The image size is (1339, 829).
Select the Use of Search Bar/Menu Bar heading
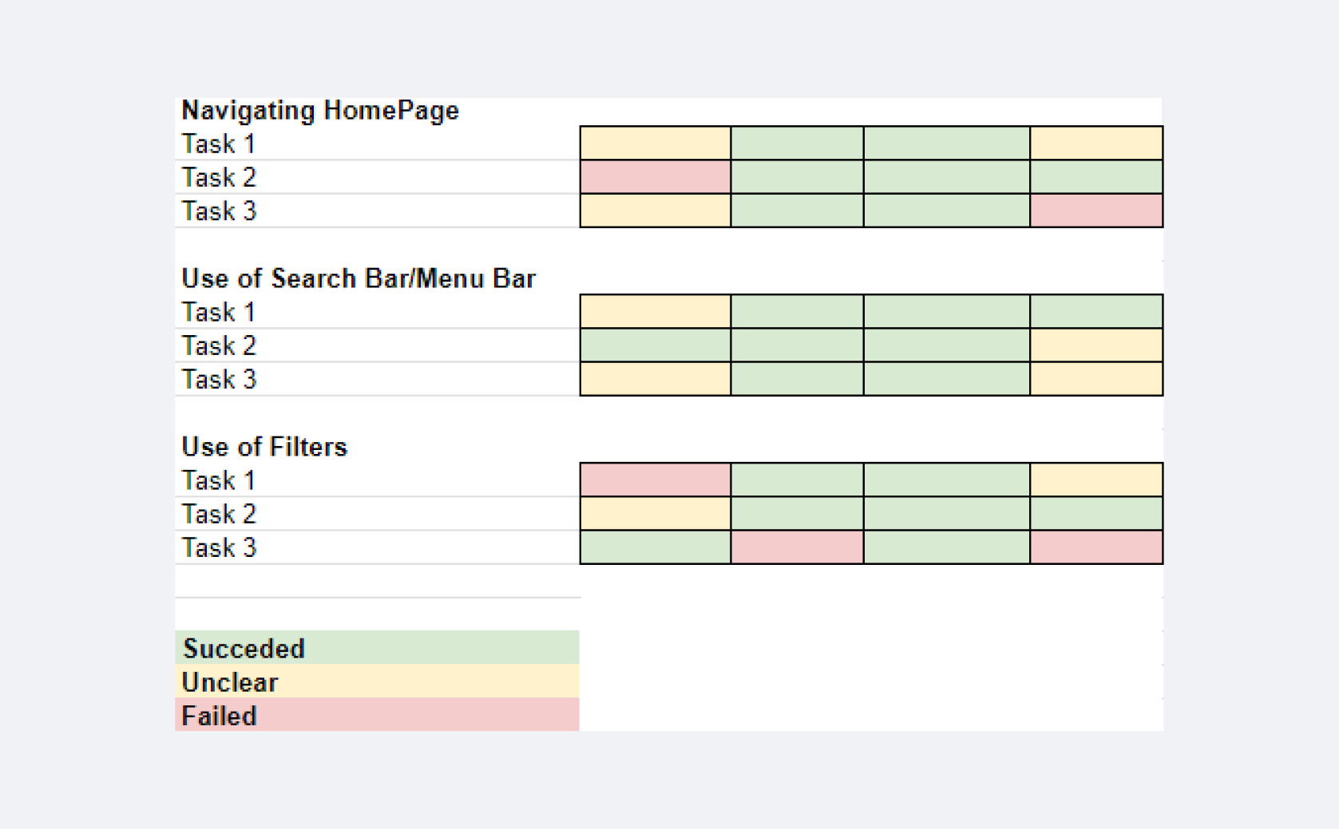359,278
